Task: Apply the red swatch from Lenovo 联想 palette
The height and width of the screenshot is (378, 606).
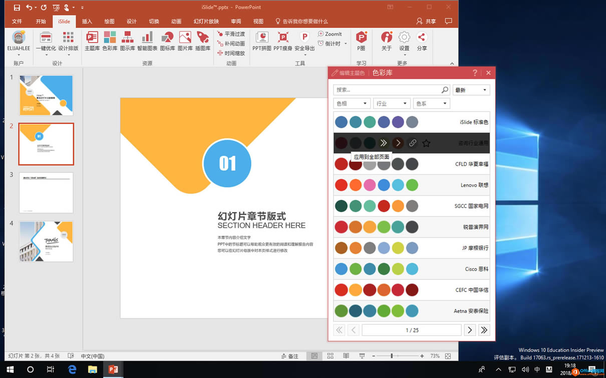Action: point(341,184)
